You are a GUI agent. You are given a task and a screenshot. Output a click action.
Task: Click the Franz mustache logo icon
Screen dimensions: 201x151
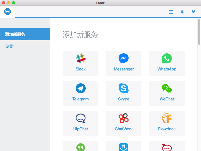tap(8, 12)
